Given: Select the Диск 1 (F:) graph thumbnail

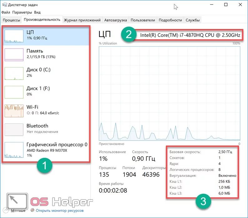Looking at the screenshot, I should pyautogui.click(x=14, y=92).
